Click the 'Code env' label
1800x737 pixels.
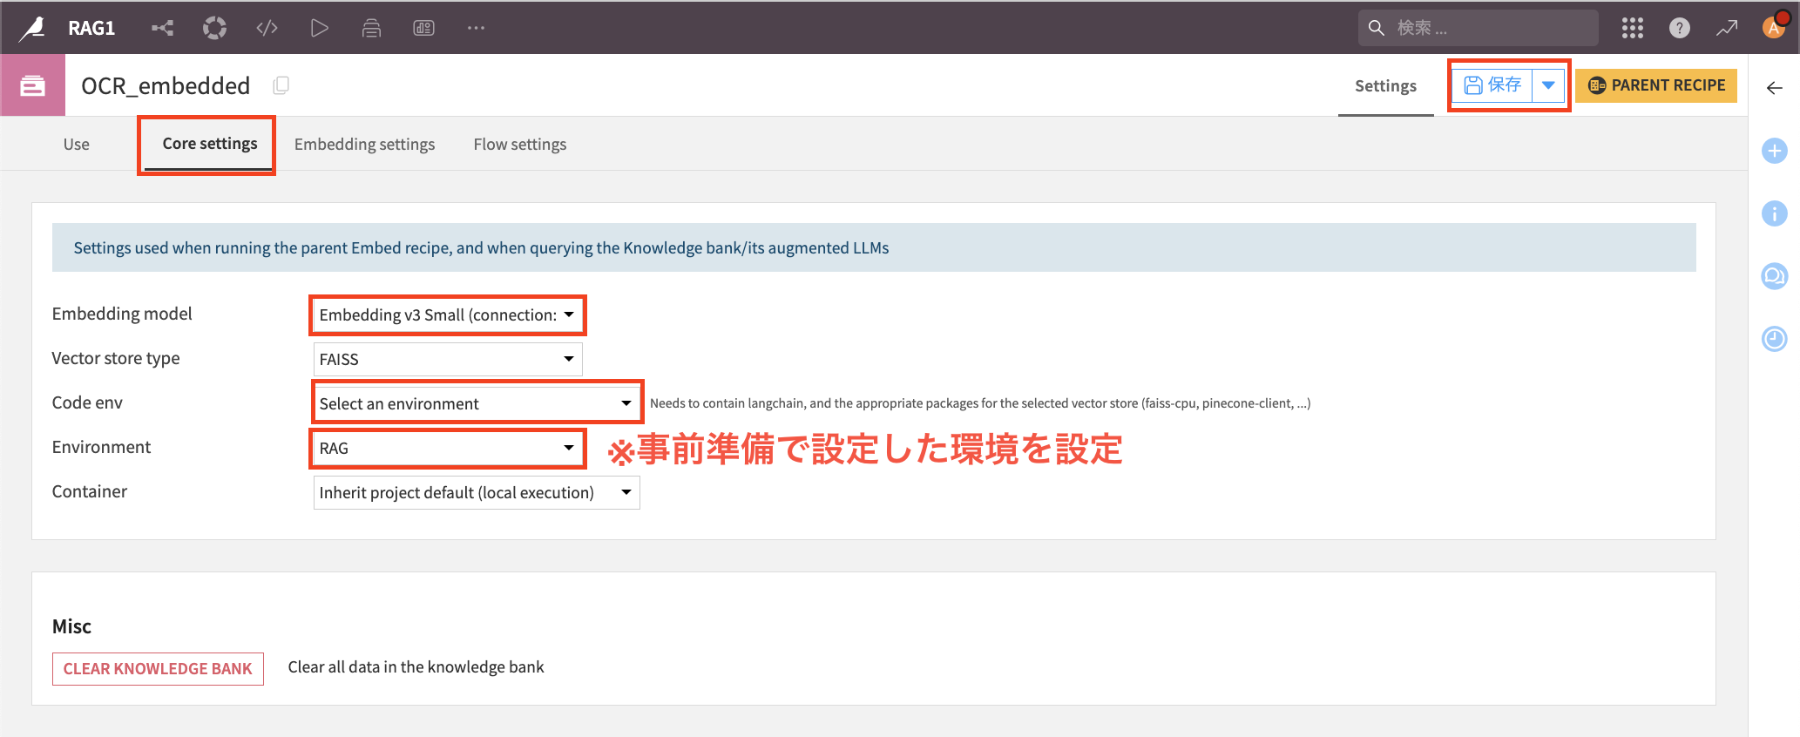87,402
